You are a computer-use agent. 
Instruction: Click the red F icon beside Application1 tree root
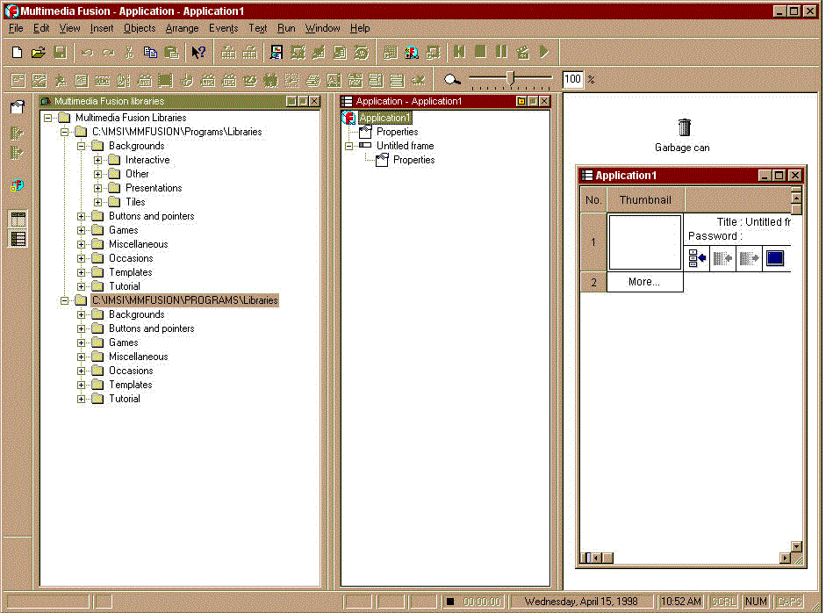(348, 118)
